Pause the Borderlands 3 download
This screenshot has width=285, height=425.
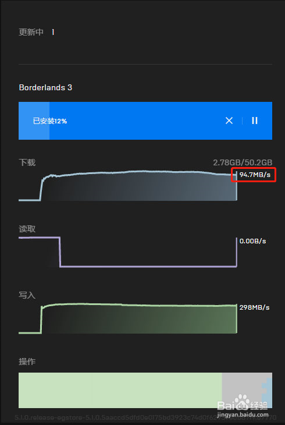tap(255, 121)
